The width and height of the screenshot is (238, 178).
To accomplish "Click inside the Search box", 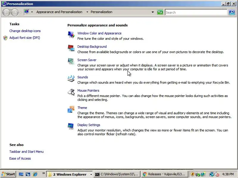I will 196,12.
